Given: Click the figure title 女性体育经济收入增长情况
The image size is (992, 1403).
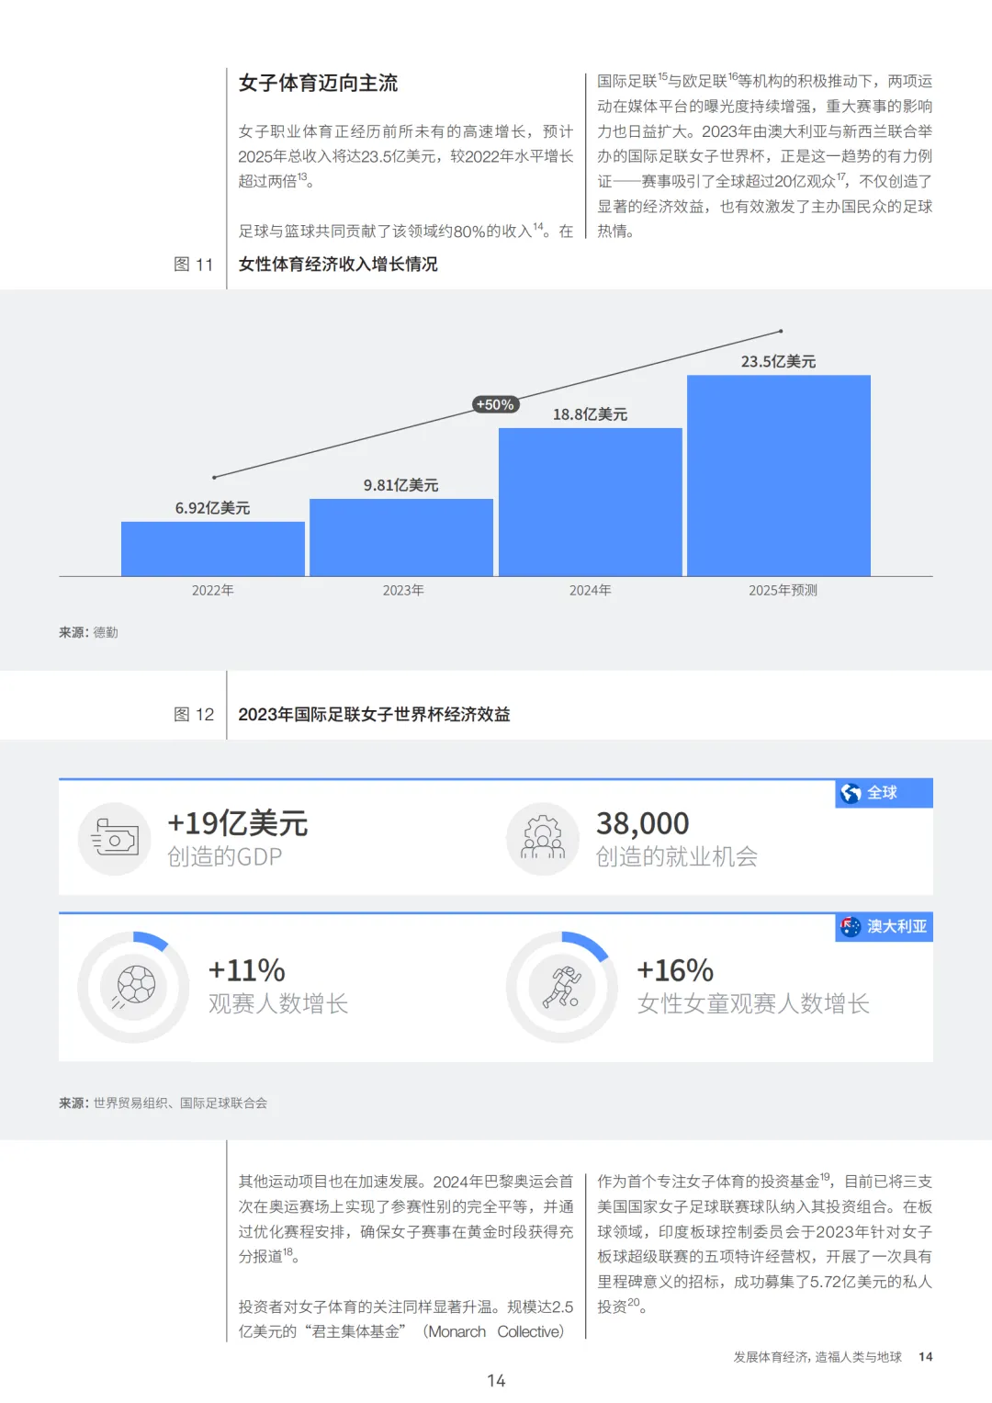Looking at the screenshot, I should pos(338,265).
